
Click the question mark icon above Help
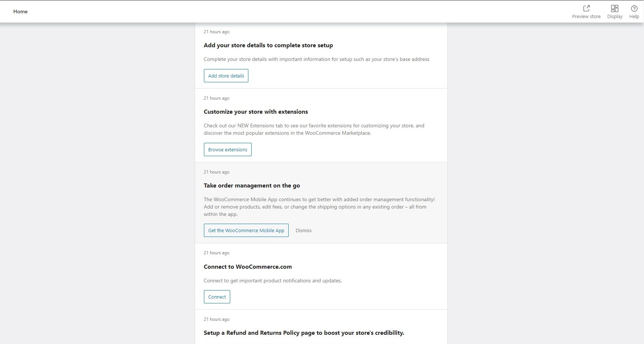point(634,7)
